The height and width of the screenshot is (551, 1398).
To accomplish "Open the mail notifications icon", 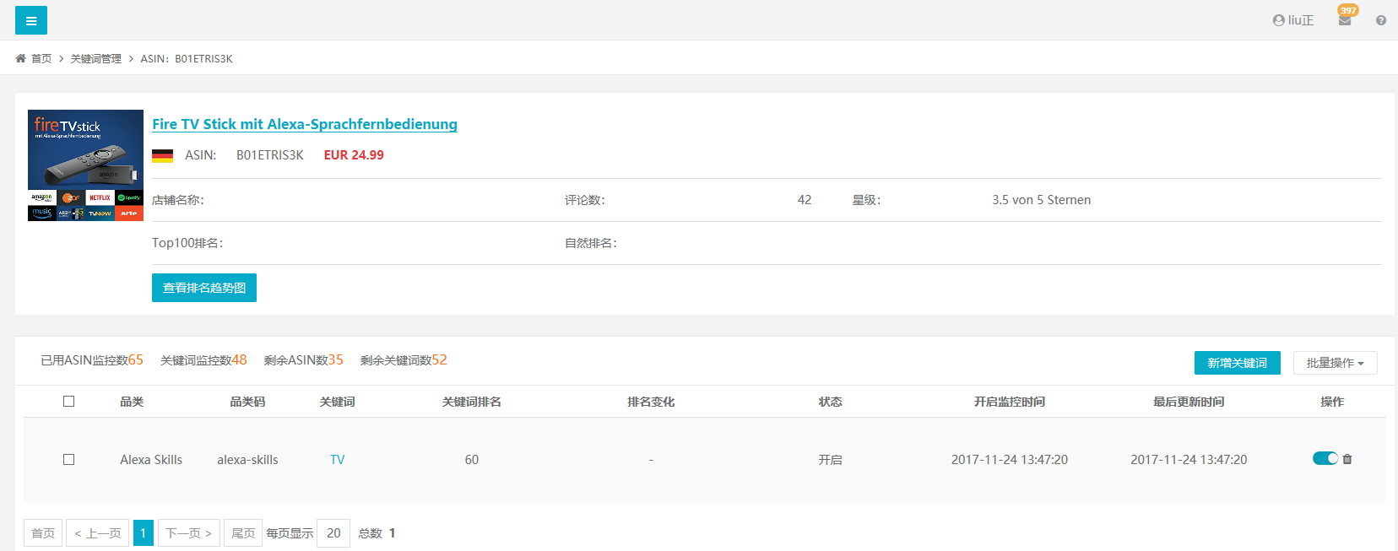I will [1345, 20].
